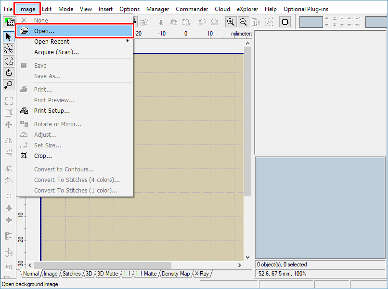Switch to the Stitches view tab
Screen dimensions: 388x289
click(72, 274)
